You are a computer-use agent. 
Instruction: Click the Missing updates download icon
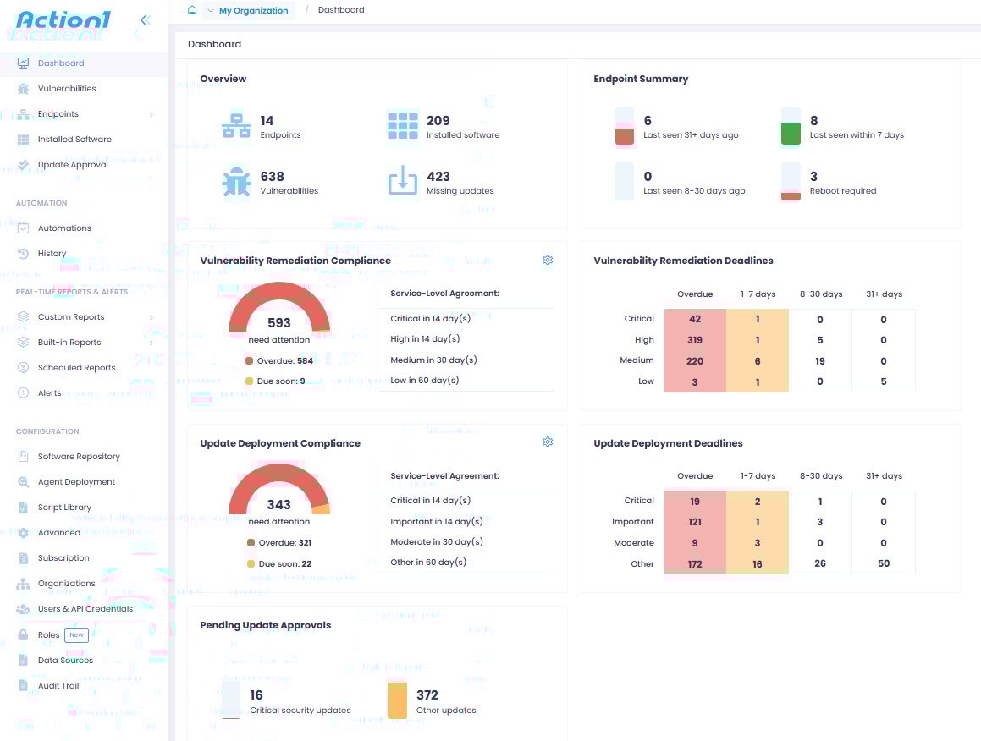coord(403,183)
